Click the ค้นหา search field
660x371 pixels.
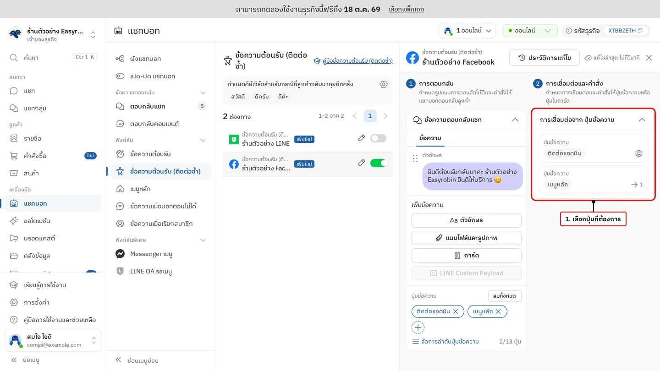(53, 58)
